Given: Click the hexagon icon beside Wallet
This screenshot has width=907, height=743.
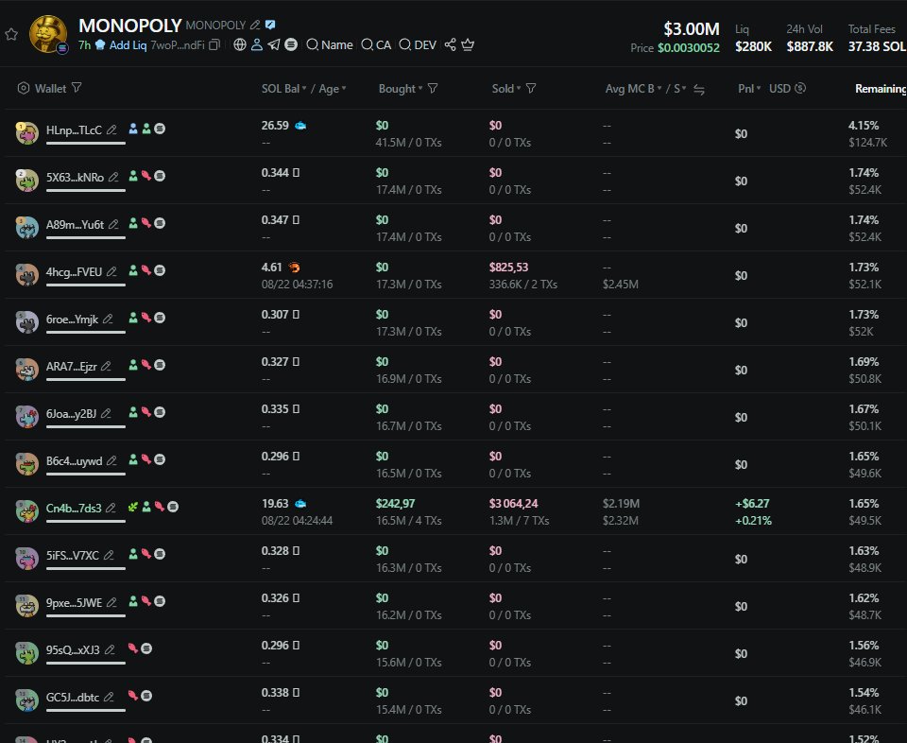Looking at the screenshot, I should point(23,88).
